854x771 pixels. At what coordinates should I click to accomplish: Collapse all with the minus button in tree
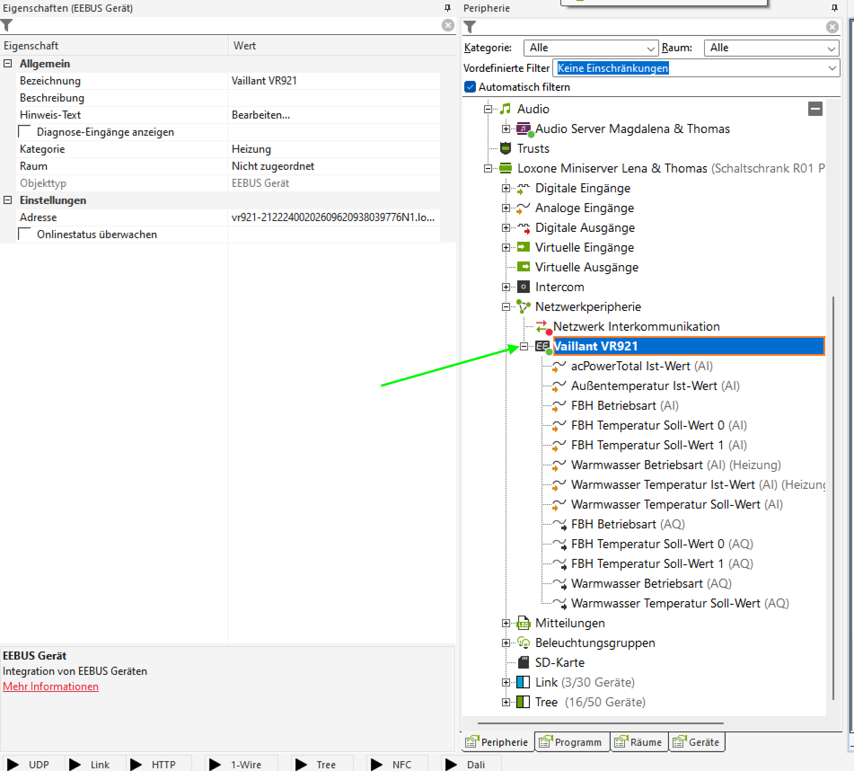815,108
